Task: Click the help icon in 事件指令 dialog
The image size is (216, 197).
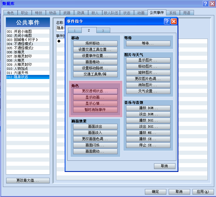Action: (167, 22)
